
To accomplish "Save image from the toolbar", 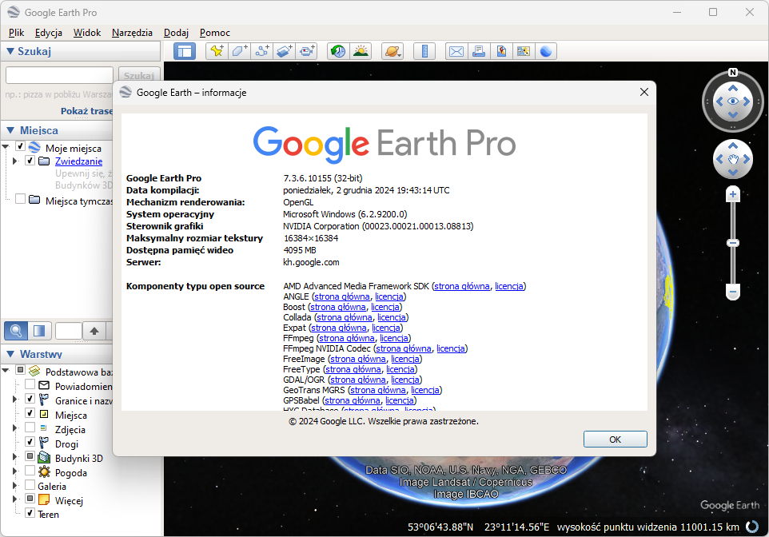I will 501,51.
